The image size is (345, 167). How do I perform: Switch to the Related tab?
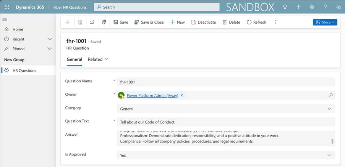pyautogui.click(x=98, y=59)
